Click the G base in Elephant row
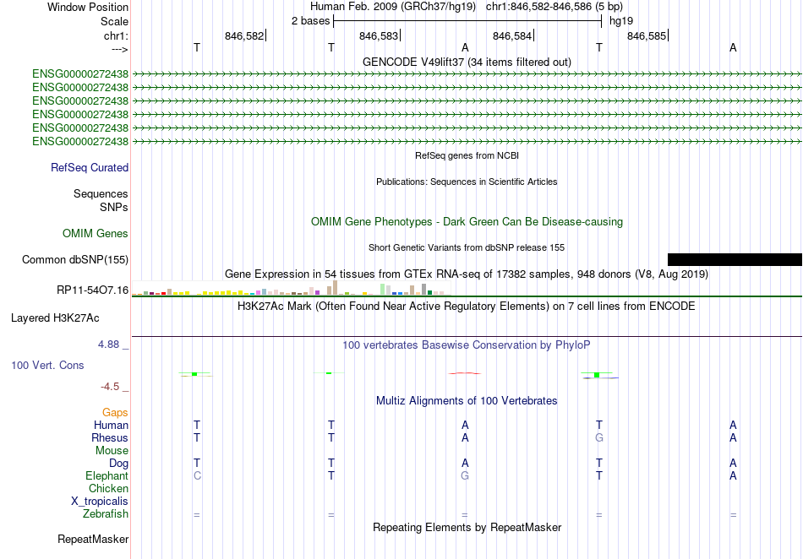The width and height of the screenshot is (803, 559). (465, 475)
